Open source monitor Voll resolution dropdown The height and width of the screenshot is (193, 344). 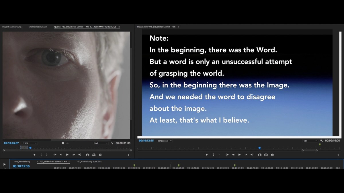point(101,143)
